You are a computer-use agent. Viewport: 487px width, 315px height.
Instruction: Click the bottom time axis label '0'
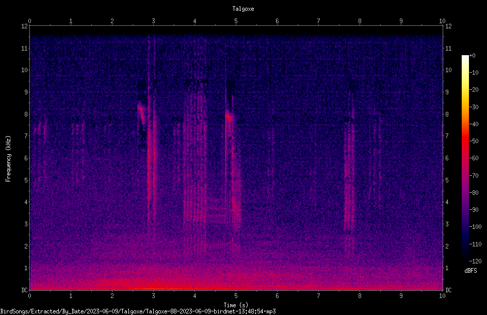click(x=29, y=296)
